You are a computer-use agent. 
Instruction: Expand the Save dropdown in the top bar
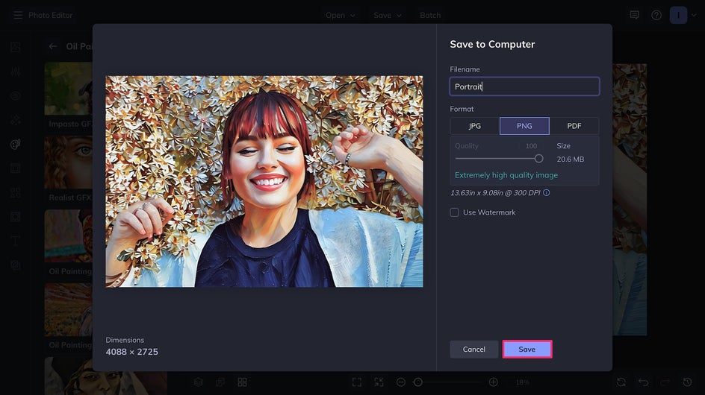point(387,15)
